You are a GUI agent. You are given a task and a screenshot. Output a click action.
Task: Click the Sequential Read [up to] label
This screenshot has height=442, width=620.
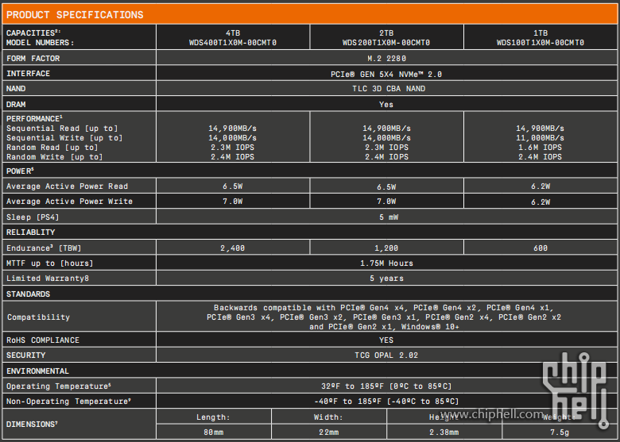(62, 129)
